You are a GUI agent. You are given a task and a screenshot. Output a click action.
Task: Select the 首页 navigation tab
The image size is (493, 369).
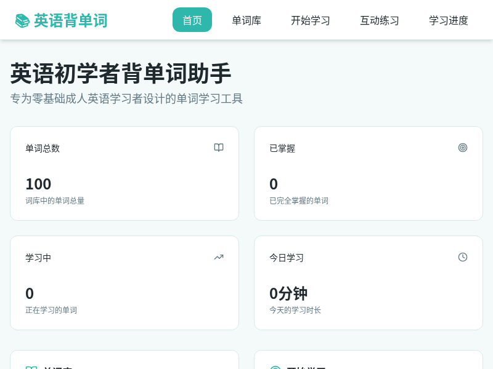click(x=192, y=20)
